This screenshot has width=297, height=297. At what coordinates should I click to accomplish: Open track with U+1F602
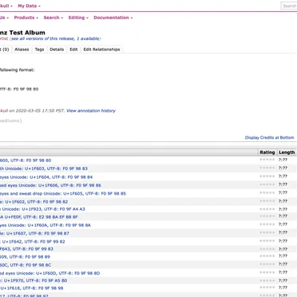(34, 202)
